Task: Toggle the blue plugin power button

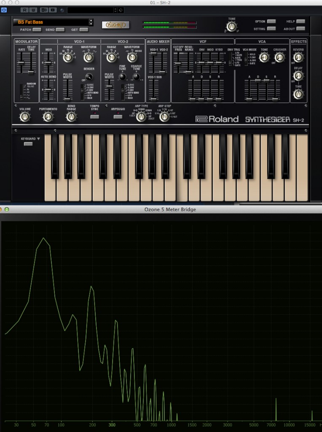Action: tap(4, 10)
